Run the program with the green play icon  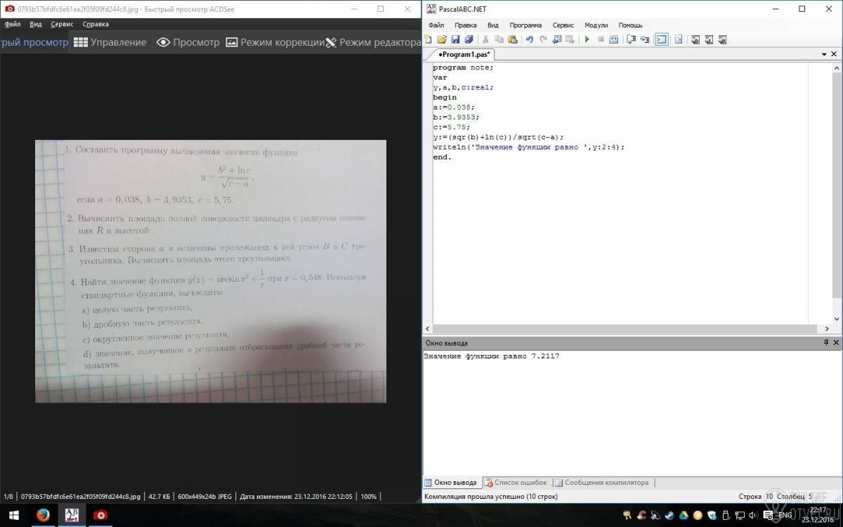[587, 39]
